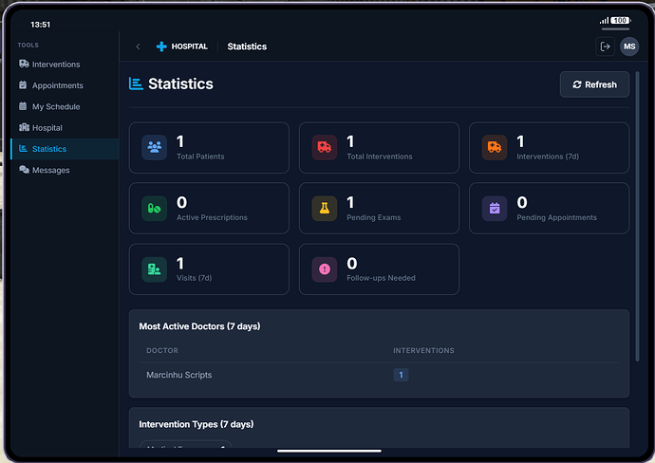Click the yellow Pending Exams flask icon

tap(324, 209)
